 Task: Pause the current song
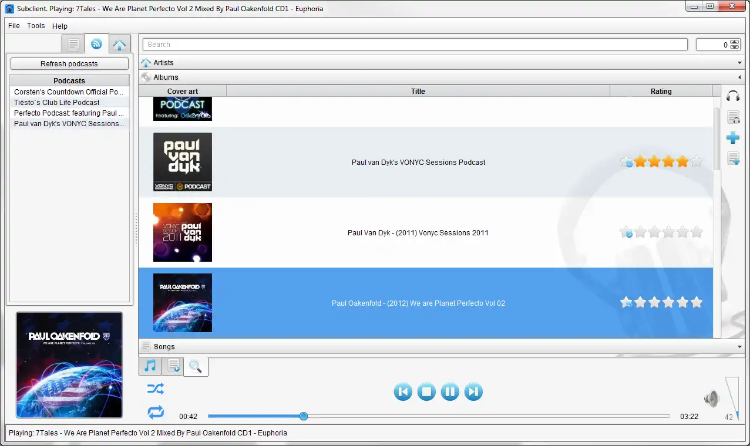[x=450, y=391]
